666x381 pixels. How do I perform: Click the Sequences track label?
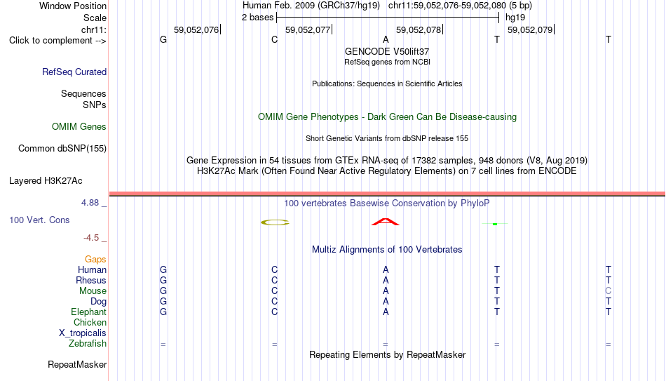tap(83, 93)
